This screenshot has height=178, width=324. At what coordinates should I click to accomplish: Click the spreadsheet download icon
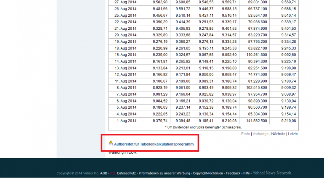111,143
